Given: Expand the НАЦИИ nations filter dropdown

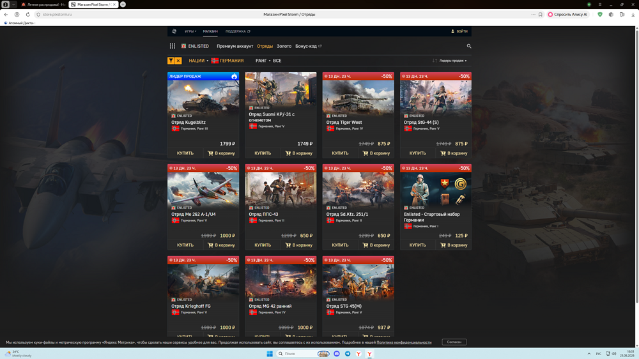Looking at the screenshot, I should (x=199, y=61).
